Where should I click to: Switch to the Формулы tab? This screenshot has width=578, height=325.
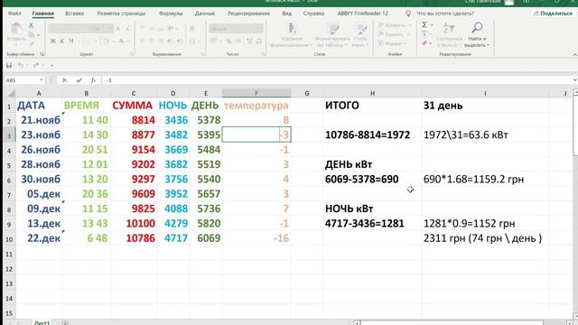(x=171, y=14)
